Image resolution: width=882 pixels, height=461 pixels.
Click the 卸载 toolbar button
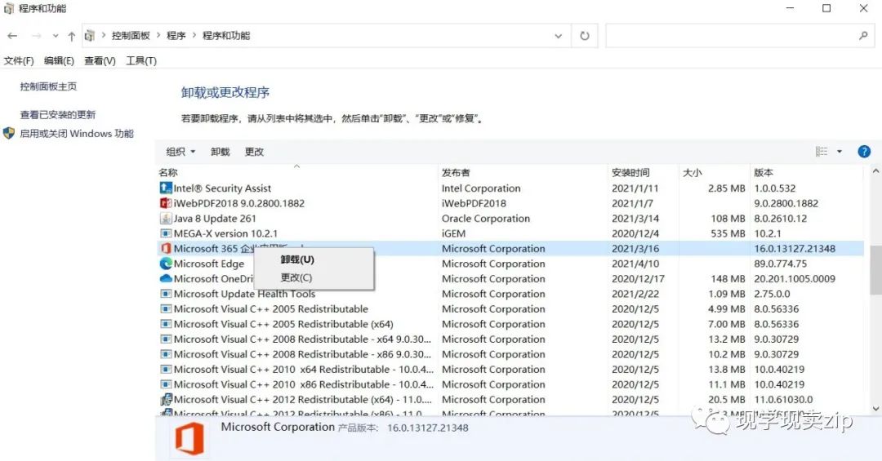[220, 152]
